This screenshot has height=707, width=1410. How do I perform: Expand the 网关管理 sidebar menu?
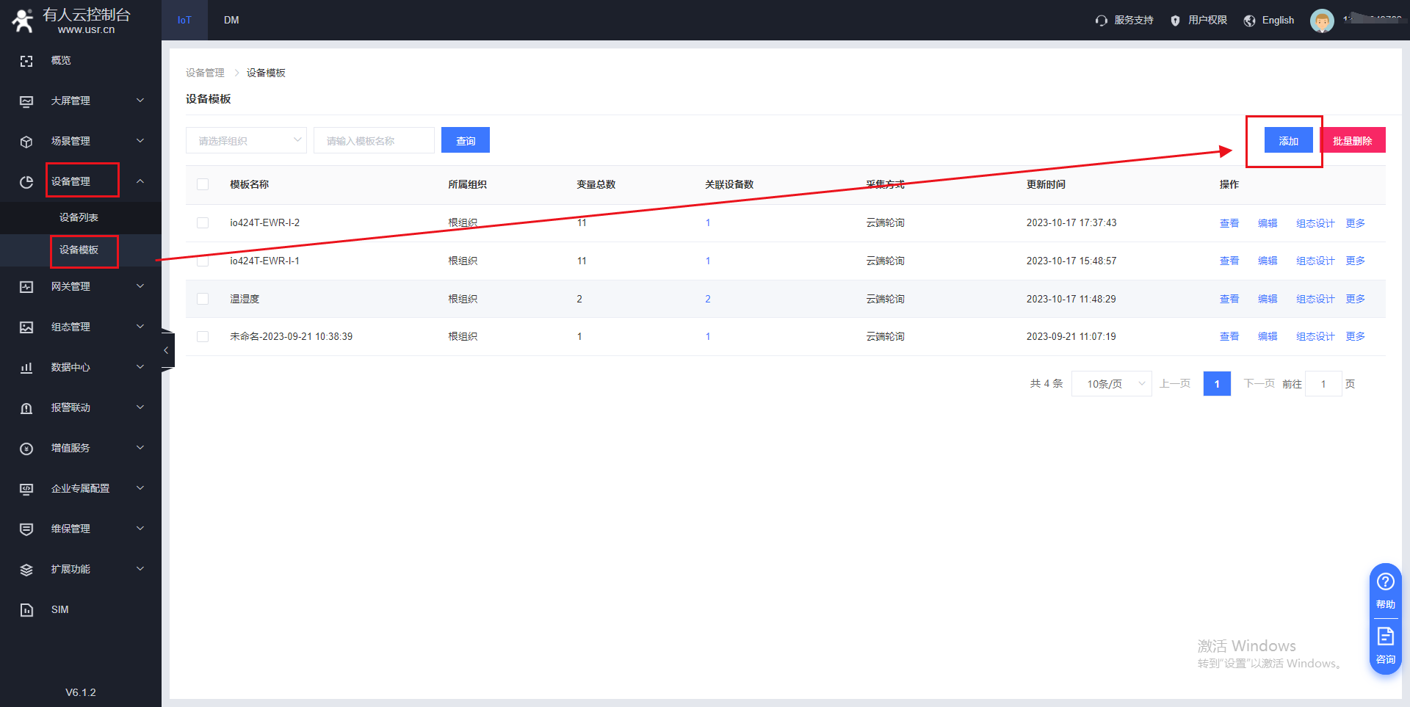point(81,286)
